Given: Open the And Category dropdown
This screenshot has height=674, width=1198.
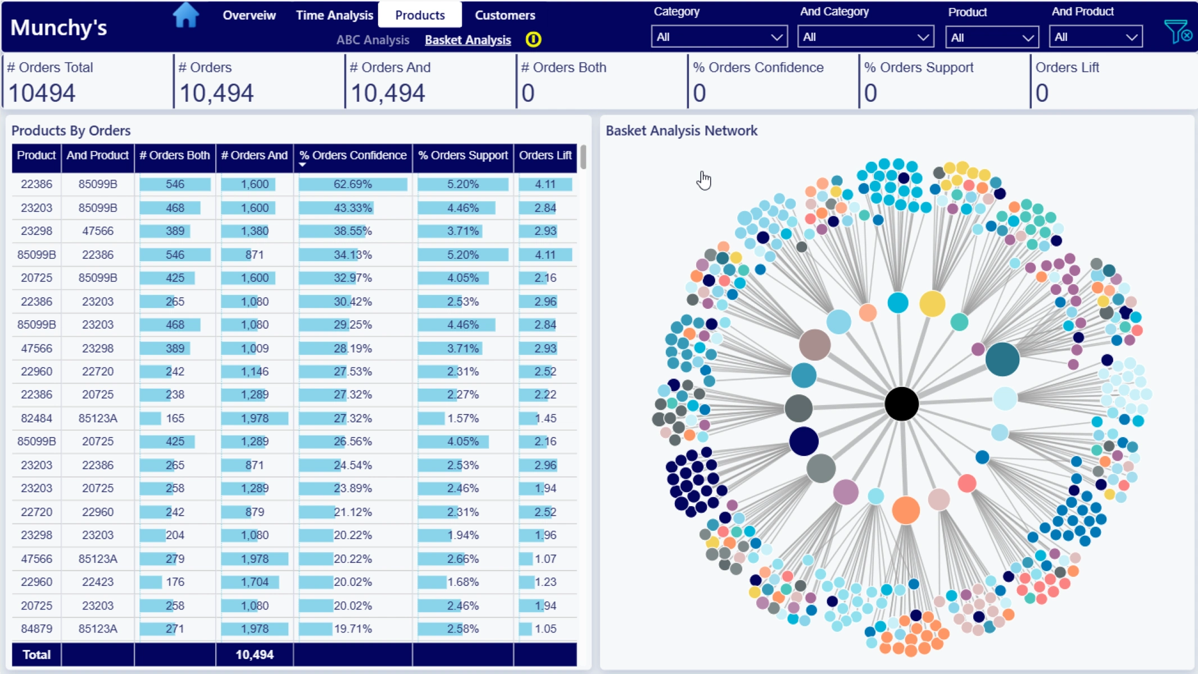Looking at the screenshot, I should tap(865, 37).
